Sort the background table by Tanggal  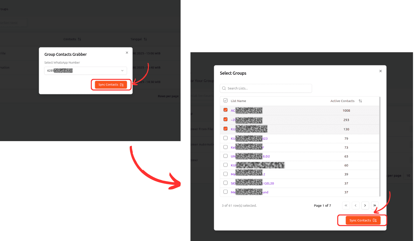point(145,39)
